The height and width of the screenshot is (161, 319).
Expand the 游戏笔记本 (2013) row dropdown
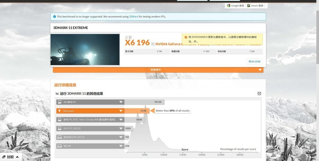pyautogui.click(x=121, y=137)
